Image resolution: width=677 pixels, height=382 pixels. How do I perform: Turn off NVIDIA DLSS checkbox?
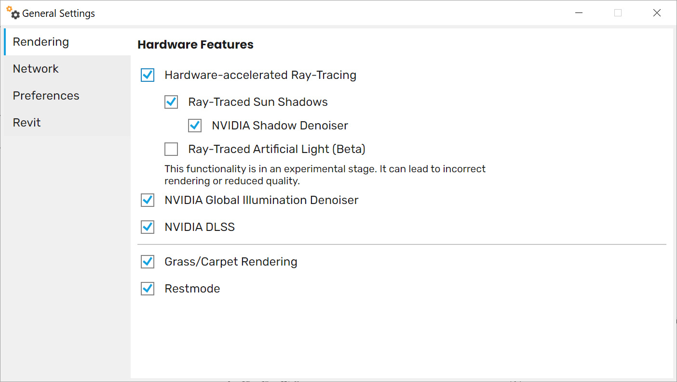[148, 227]
